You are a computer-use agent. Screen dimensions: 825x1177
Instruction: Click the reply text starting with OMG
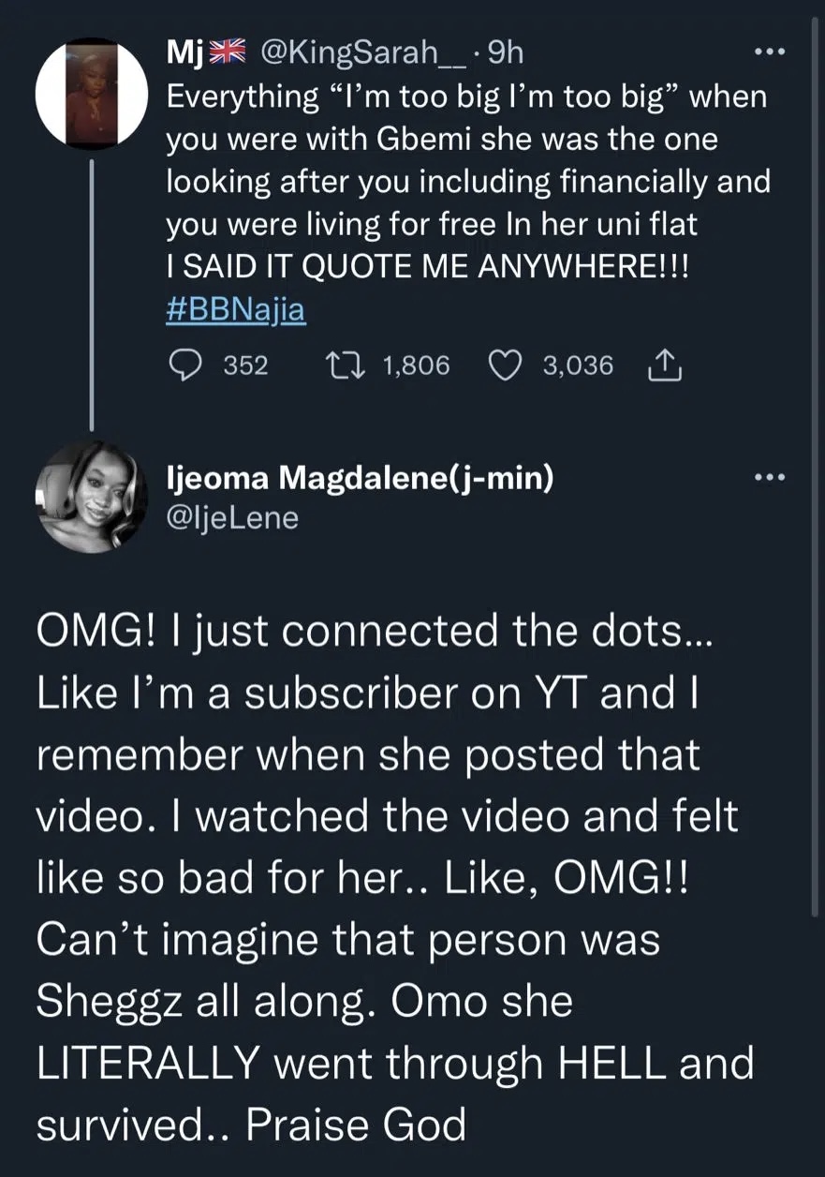[x=393, y=876]
